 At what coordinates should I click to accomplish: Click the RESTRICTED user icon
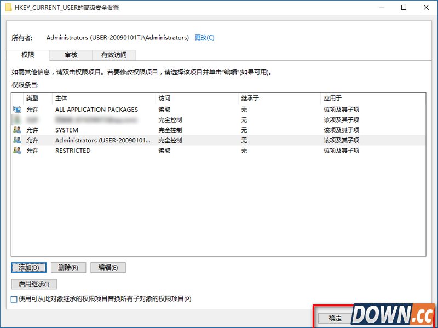click(16, 151)
